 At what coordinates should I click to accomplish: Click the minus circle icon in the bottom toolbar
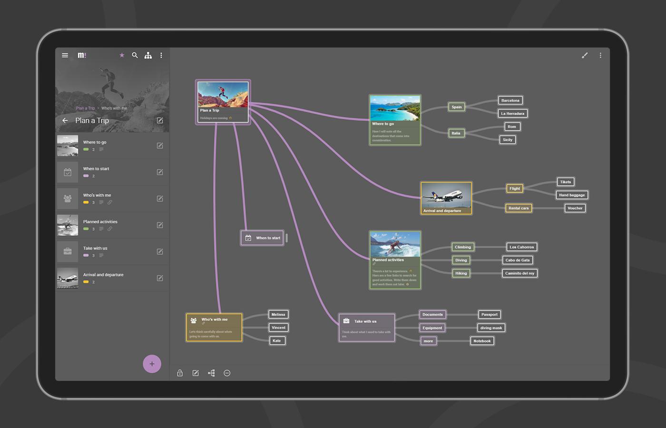pyautogui.click(x=227, y=373)
